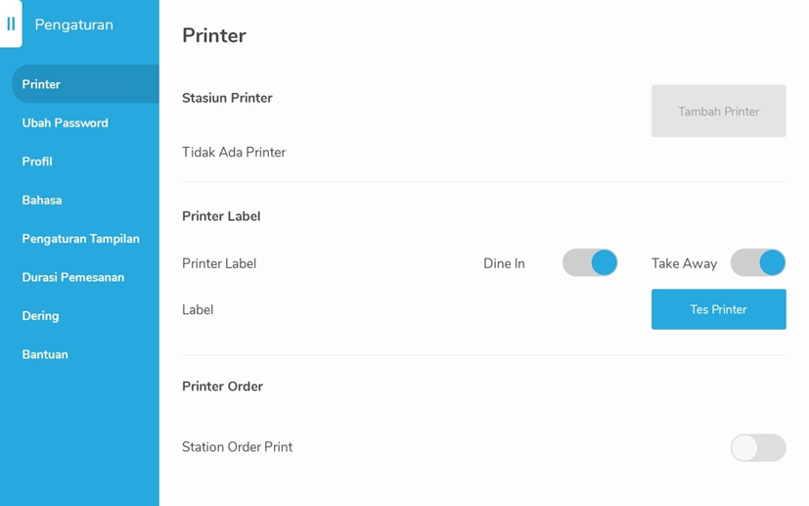Click the Label row text
809x506 pixels.
(198, 310)
